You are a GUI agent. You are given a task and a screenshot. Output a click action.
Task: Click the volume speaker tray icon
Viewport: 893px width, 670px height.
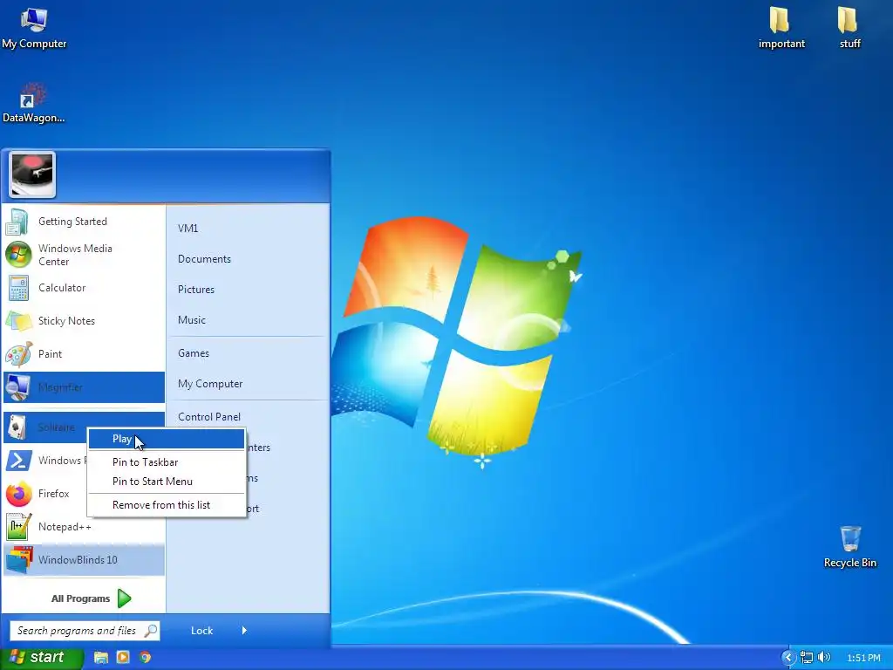823,658
